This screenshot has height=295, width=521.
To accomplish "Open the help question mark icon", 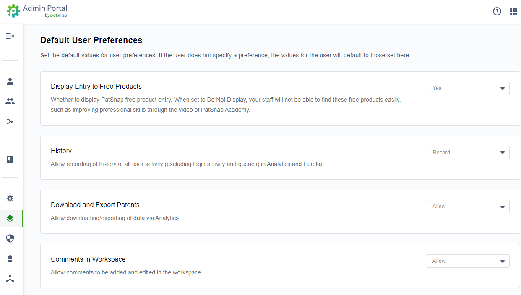I will 497,11.
